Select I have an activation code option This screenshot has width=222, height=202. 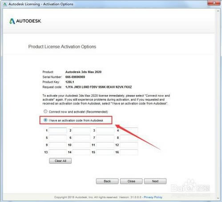[45, 120]
